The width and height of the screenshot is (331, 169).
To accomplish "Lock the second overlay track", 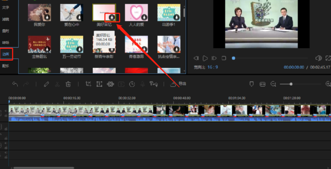I will tap(6, 129).
